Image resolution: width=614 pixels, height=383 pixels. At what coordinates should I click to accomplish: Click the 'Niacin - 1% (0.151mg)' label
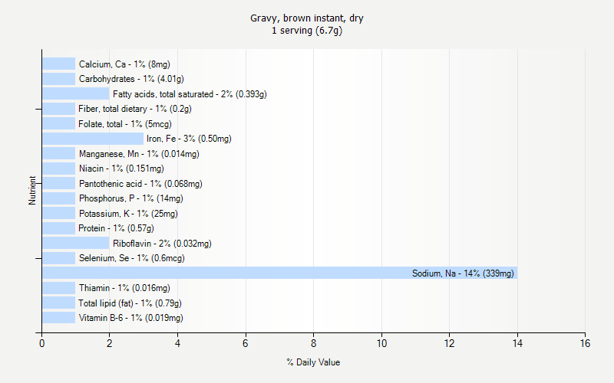click(121, 169)
